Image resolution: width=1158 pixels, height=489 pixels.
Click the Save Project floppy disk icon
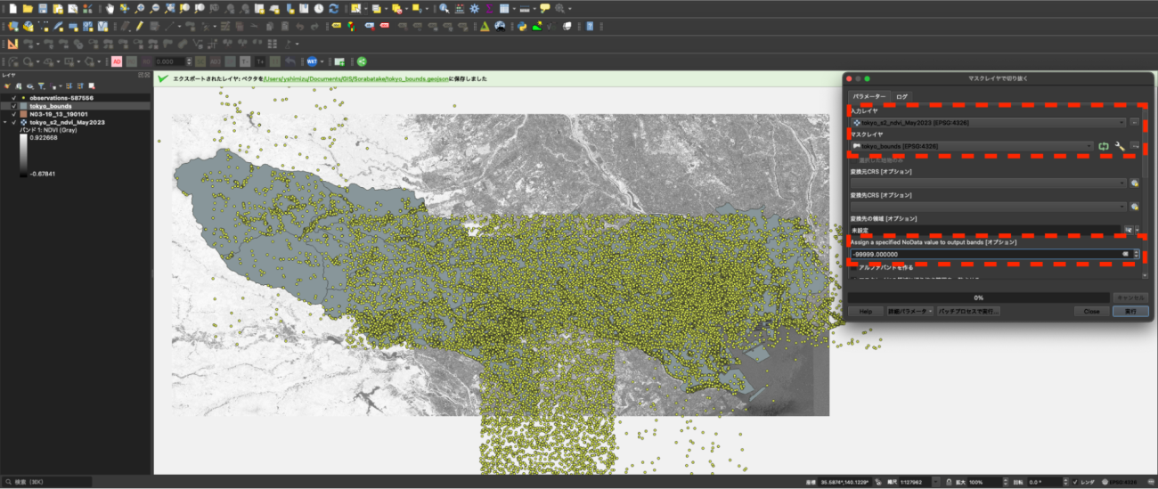(x=43, y=8)
